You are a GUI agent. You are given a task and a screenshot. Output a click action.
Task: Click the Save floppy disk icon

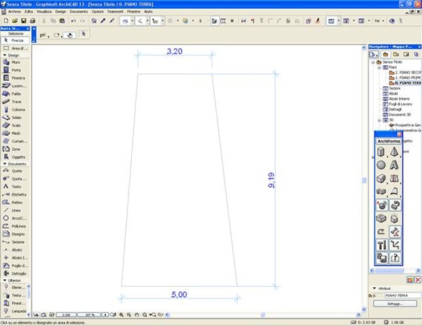click(24, 20)
